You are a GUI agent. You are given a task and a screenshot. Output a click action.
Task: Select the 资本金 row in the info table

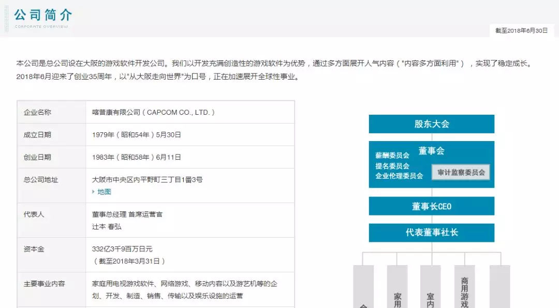pos(33,249)
